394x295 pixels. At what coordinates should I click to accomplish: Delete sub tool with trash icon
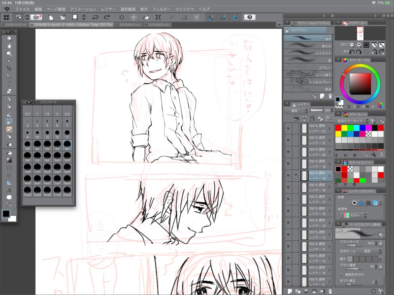point(330,96)
